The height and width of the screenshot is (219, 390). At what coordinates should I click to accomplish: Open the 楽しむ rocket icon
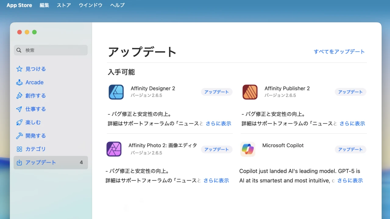[x=19, y=123]
